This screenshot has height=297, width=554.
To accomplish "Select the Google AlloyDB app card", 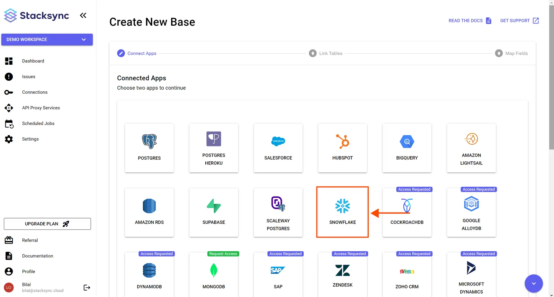I will pyautogui.click(x=471, y=213).
